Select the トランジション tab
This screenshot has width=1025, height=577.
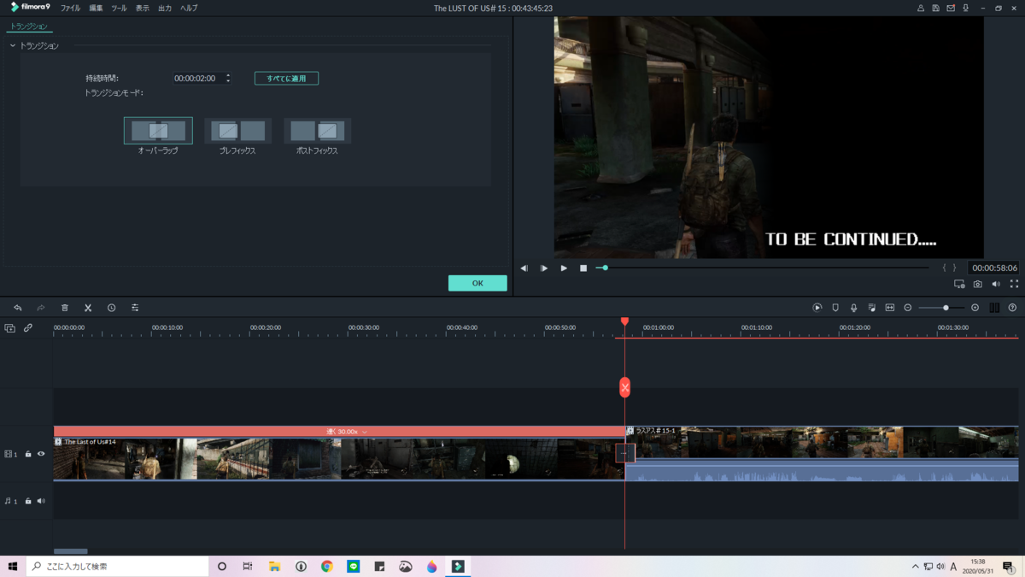[x=29, y=26]
